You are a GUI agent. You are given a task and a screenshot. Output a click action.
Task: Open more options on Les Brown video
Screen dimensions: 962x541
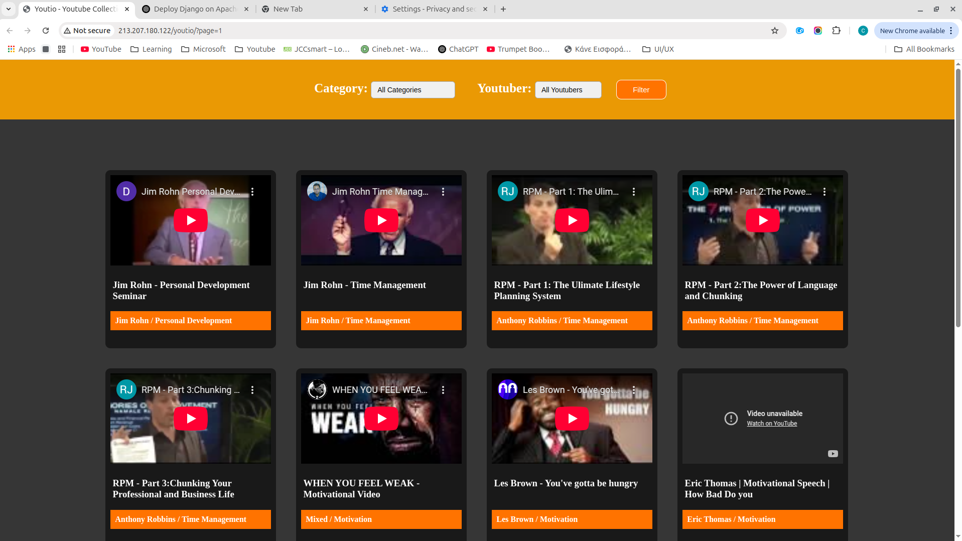[634, 390]
